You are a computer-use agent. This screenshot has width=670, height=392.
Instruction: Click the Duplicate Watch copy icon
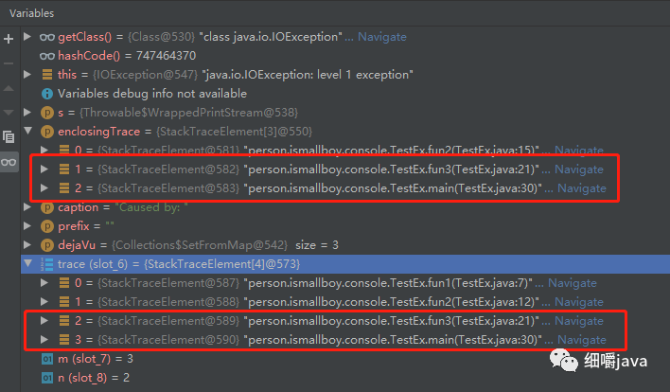click(x=9, y=137)
